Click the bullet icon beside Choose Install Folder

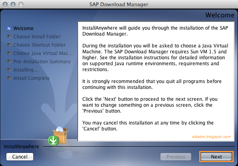point(9,36)
